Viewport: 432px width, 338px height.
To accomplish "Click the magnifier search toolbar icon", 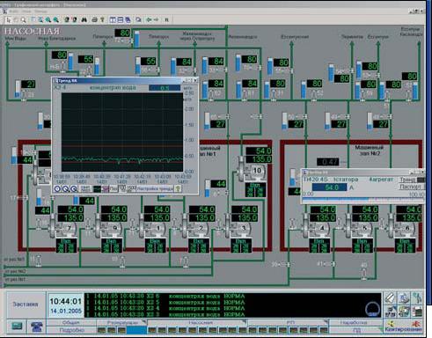I will pyautogui.click(x=24, y=19).
